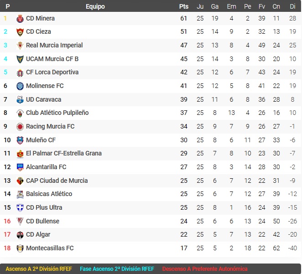Click the Racing Murcia FC badge
This screenshot has height=274, width=302.
(x=20, y=127)
